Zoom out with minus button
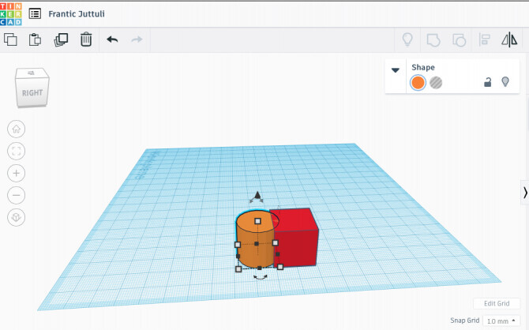This screenshot has width=529, height=330. coord(17,195)
